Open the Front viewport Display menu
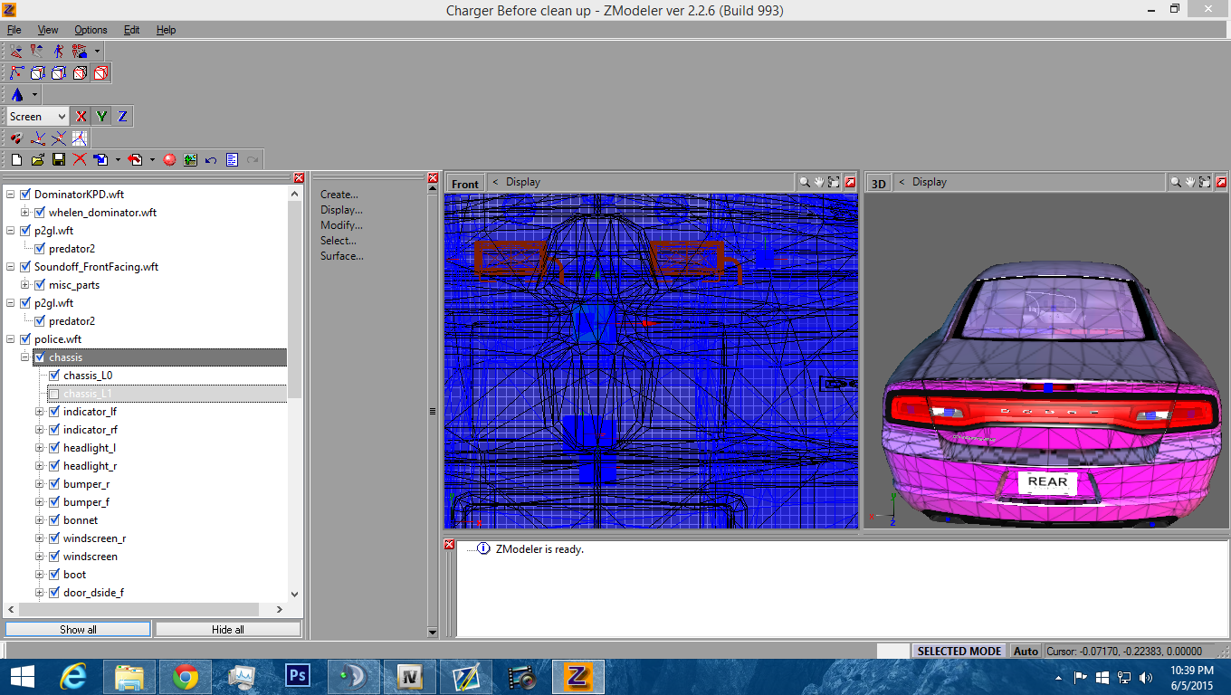This screenshot has height=695, width=1231. [x=522, y=182]
